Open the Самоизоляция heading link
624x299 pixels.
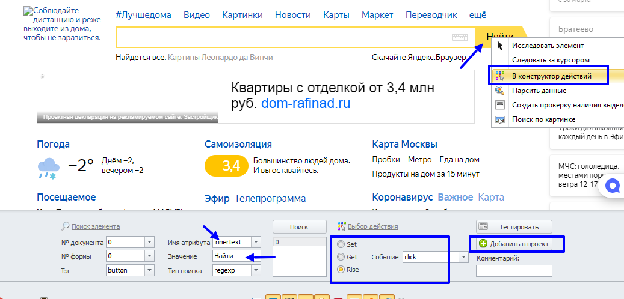238,143
